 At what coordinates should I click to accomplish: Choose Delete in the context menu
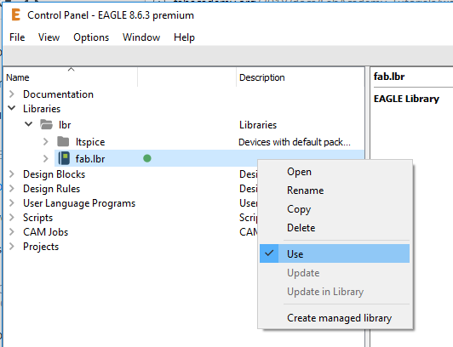(x=301, y=228)
